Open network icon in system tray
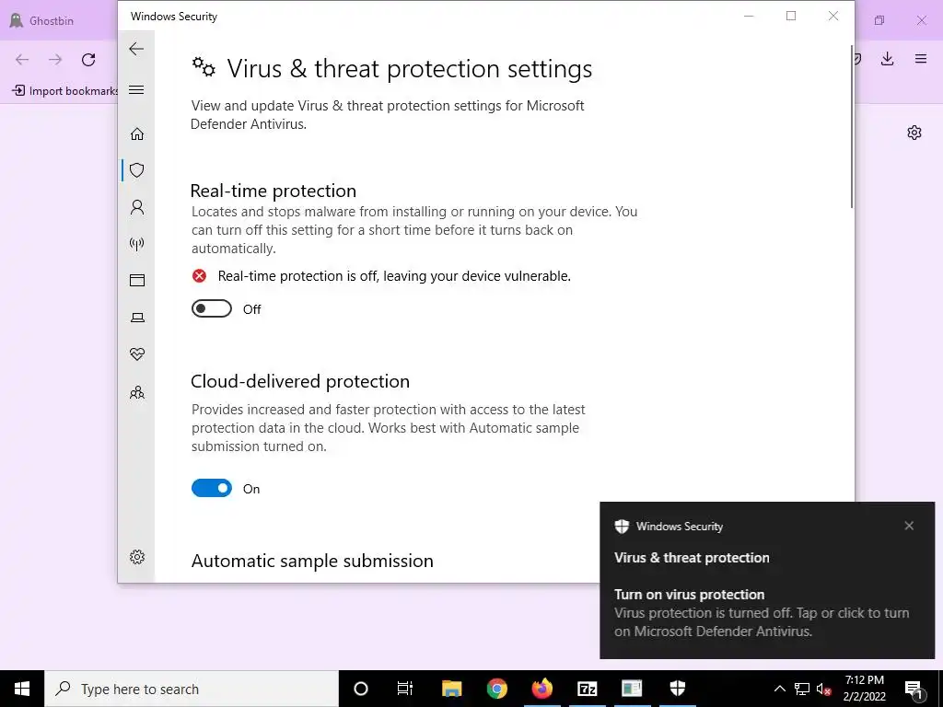Image resolution: width=943 pixels, height=707 pixels. point(802,689)
